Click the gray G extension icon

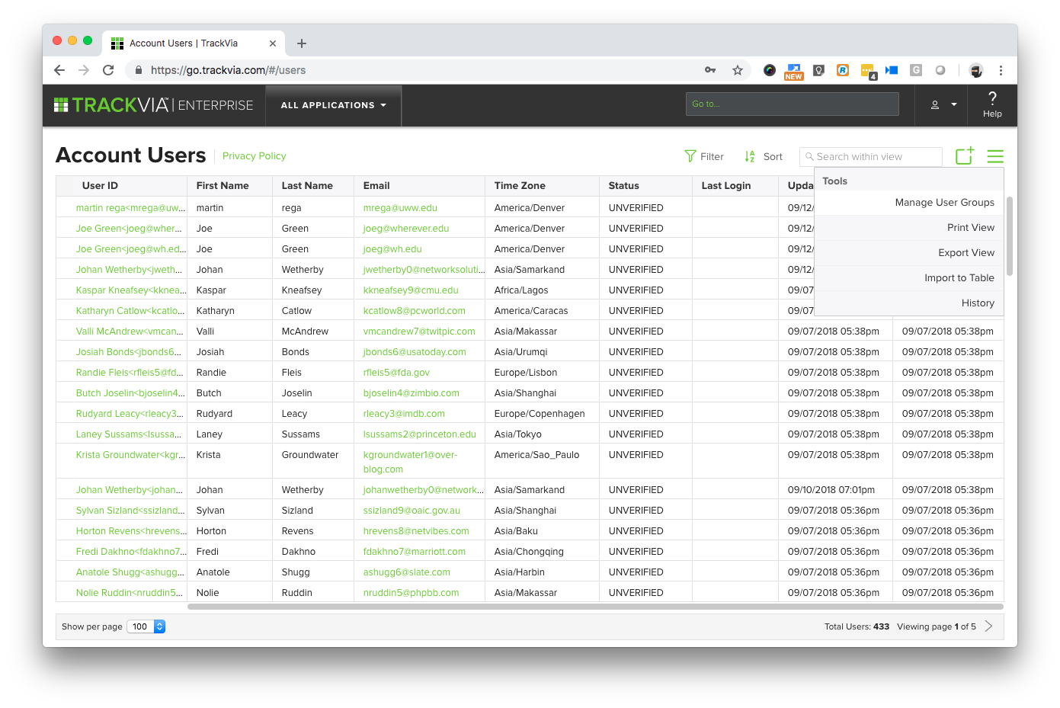(x=916, y=70)
